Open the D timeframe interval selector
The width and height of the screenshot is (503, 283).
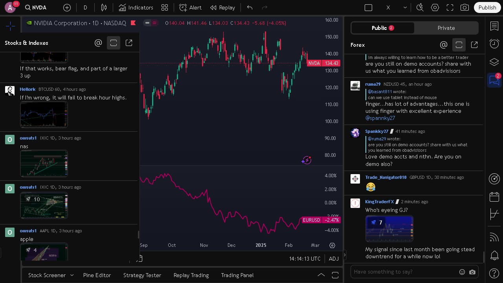pos(85,7)
